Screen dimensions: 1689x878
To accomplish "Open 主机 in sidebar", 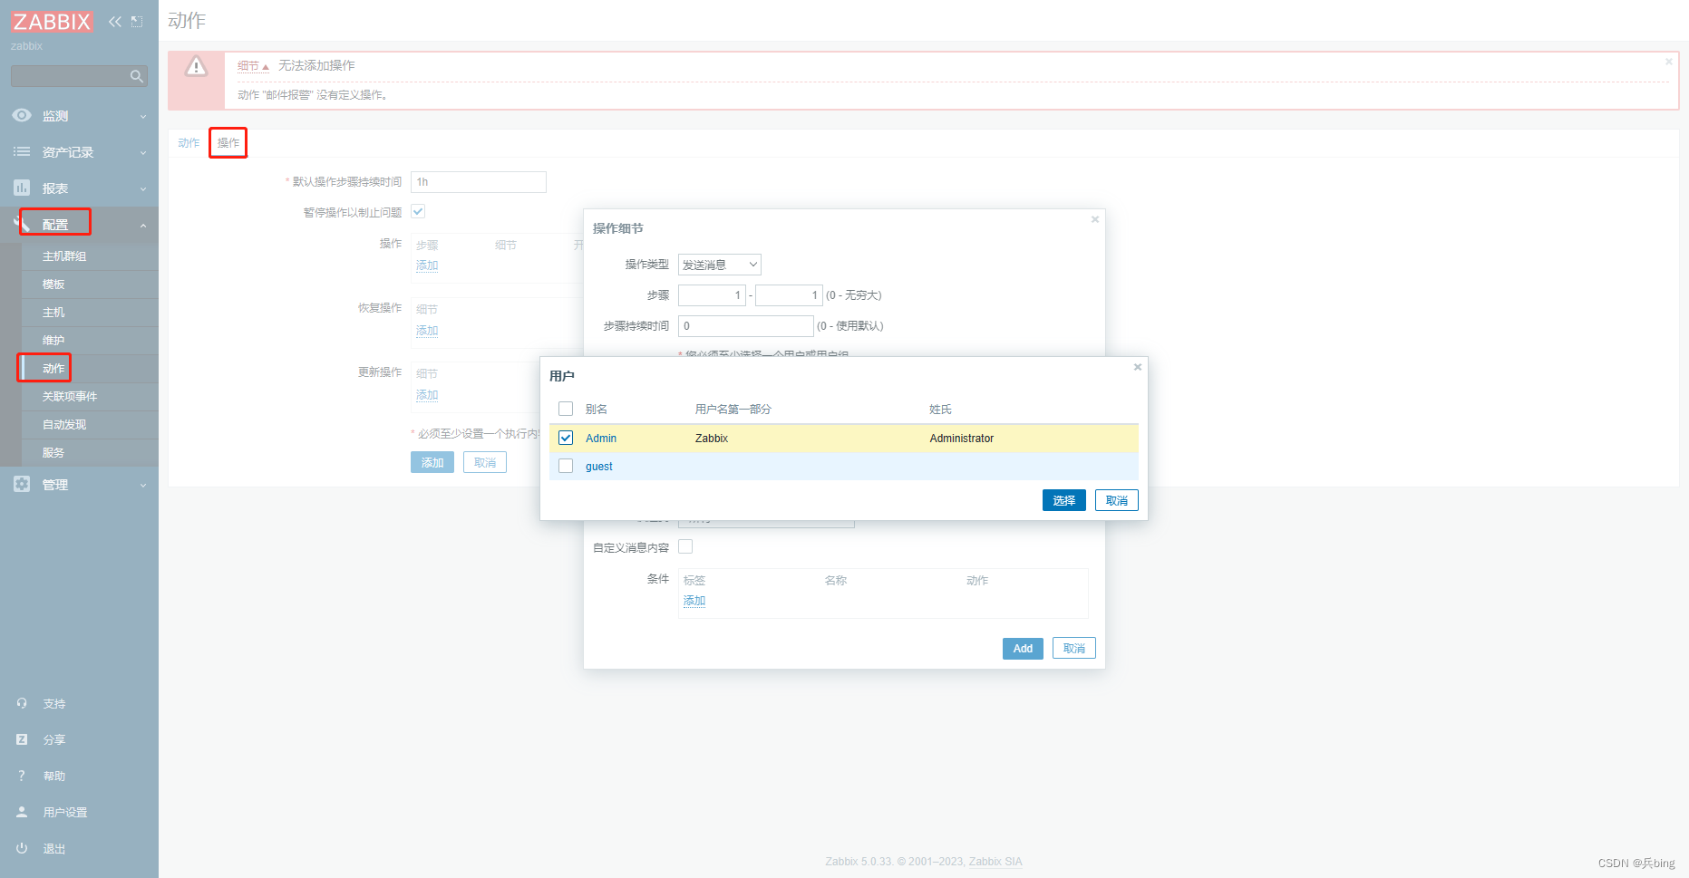I will point(53,313).
